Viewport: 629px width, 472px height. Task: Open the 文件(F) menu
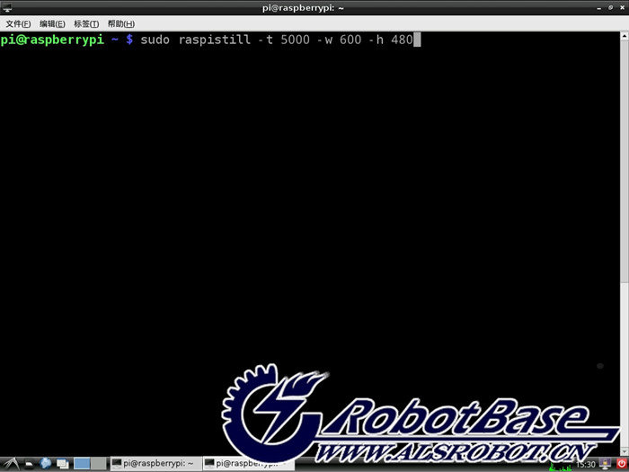tap(19, 24)
